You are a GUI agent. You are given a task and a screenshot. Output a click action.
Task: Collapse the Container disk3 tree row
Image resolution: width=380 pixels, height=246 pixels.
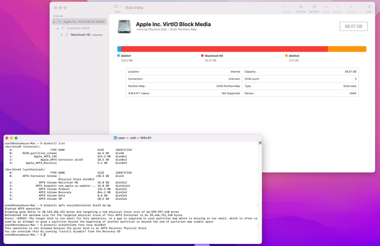58,28
